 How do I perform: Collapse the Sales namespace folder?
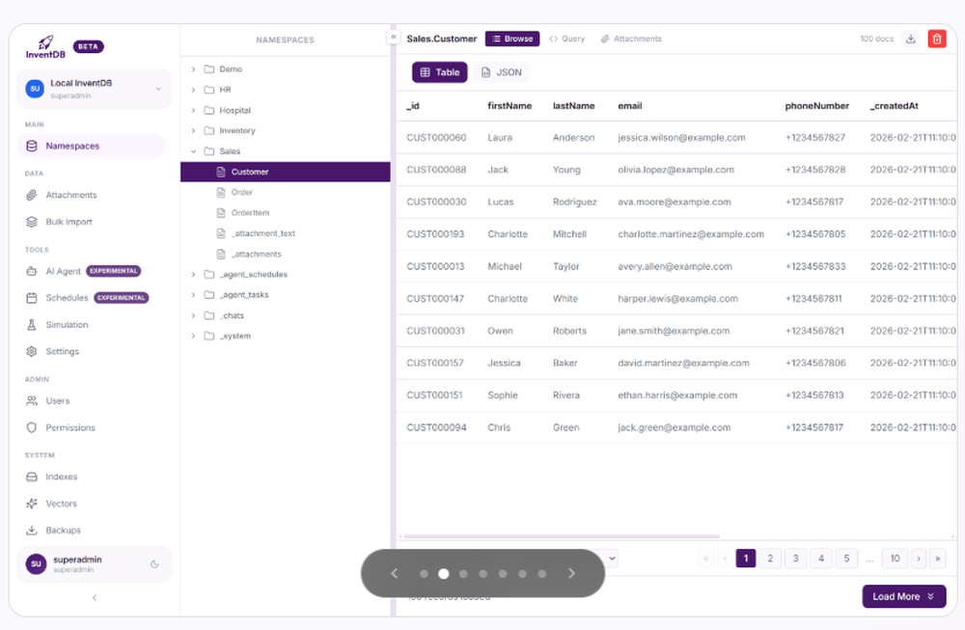[x=193, y=151]
